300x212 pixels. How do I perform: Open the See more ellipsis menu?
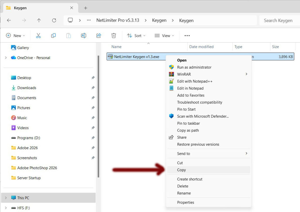pos(187,36)
